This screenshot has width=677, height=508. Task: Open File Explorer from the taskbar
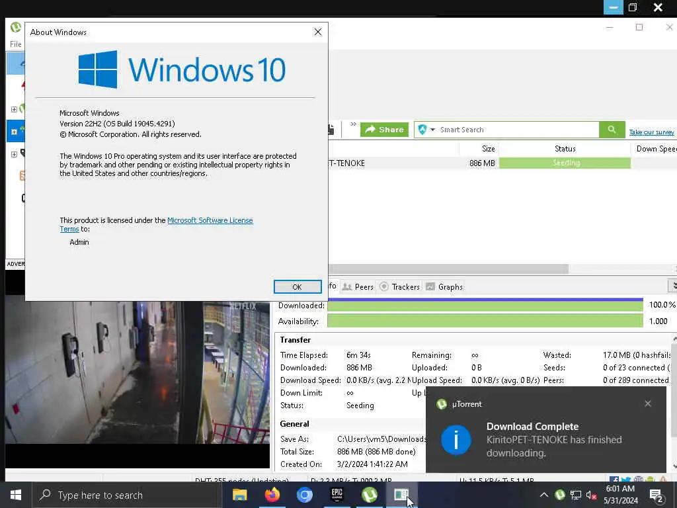coord(239,495)
